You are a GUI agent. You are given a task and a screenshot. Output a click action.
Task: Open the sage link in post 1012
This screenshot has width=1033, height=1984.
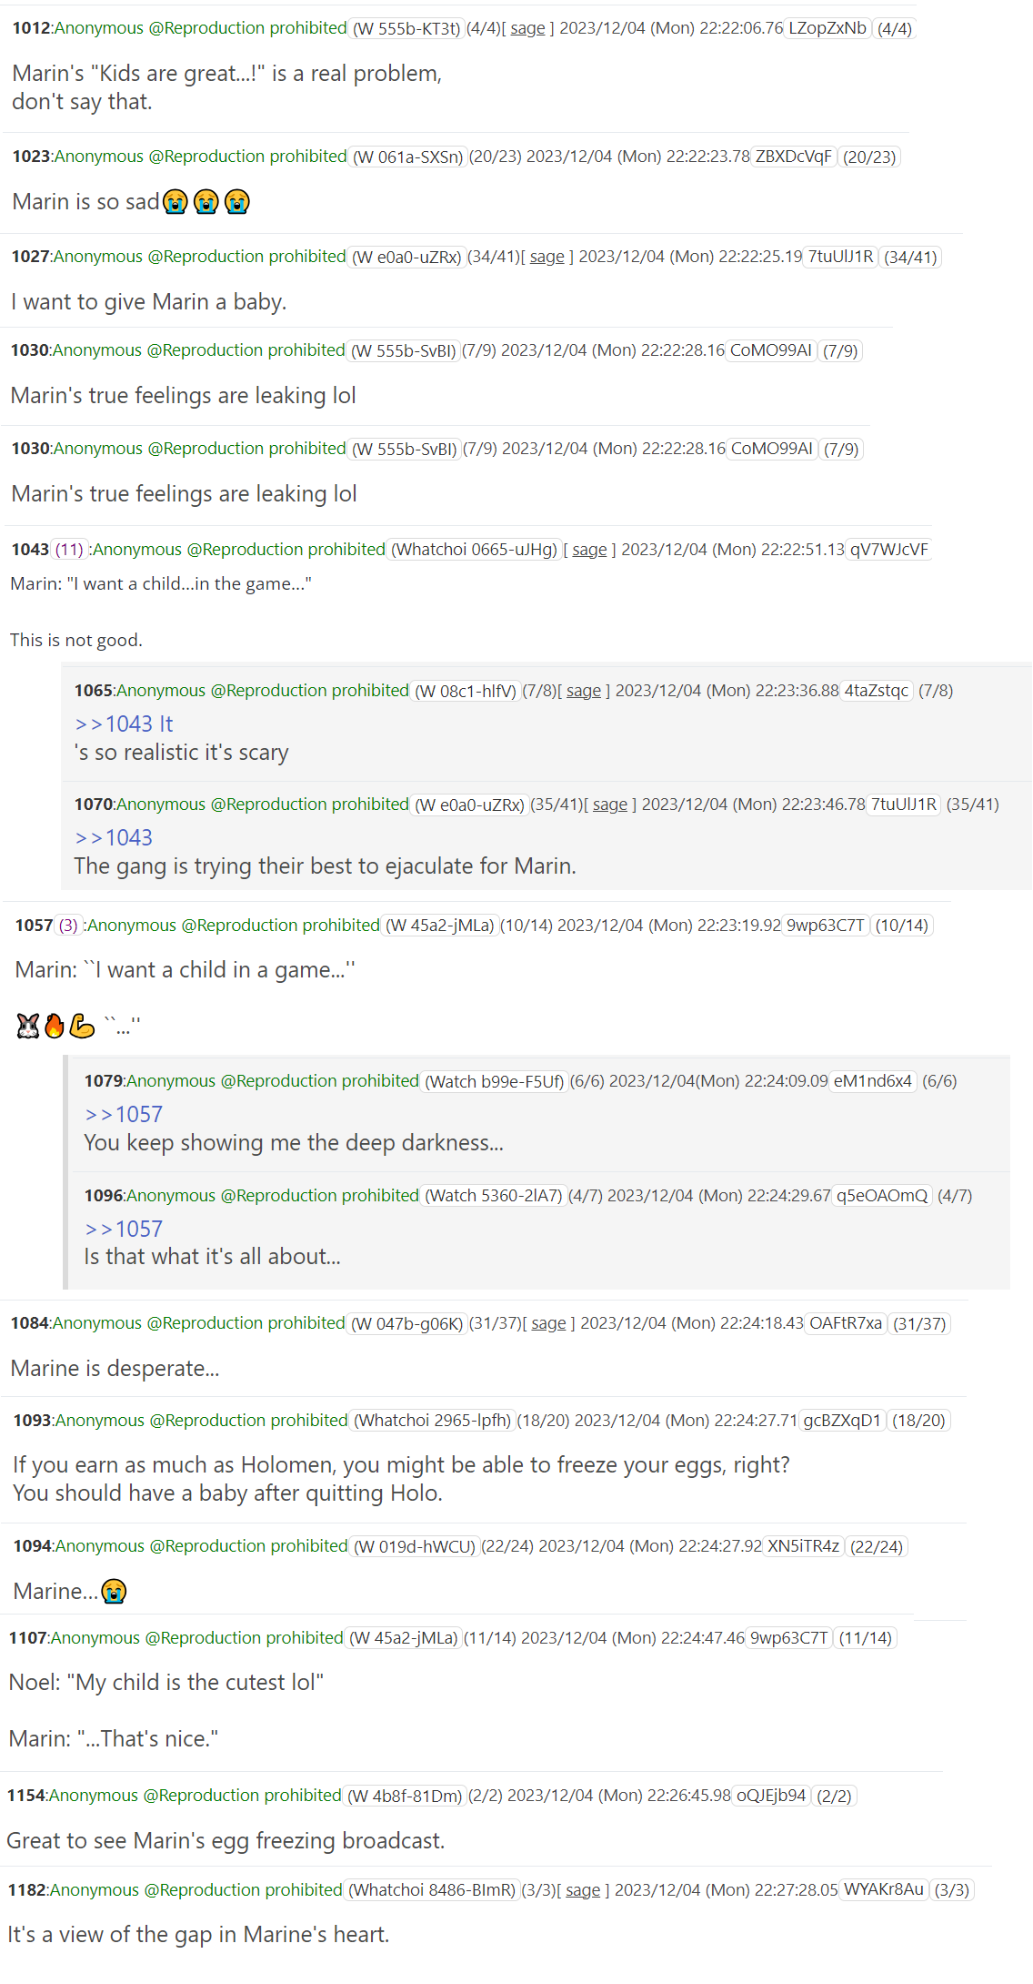[x=527, y=28]
